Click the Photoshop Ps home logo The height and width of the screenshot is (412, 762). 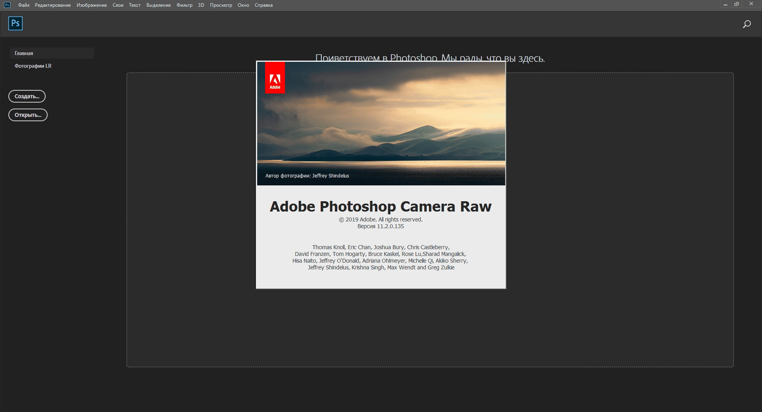(x=15, y=23)
